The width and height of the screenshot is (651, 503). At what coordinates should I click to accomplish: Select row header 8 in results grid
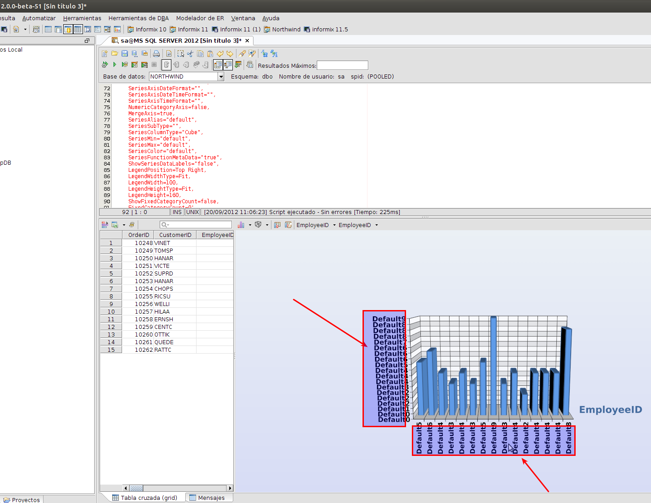coord(111,297)
